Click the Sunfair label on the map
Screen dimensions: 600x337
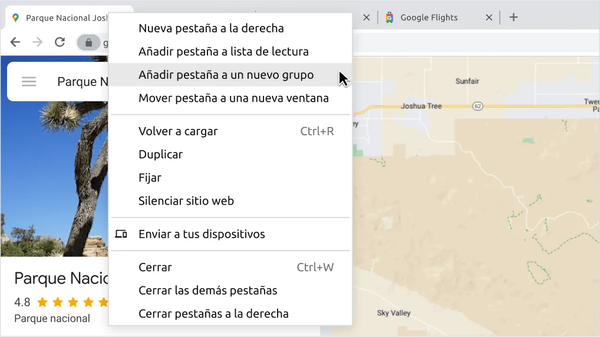467,81
